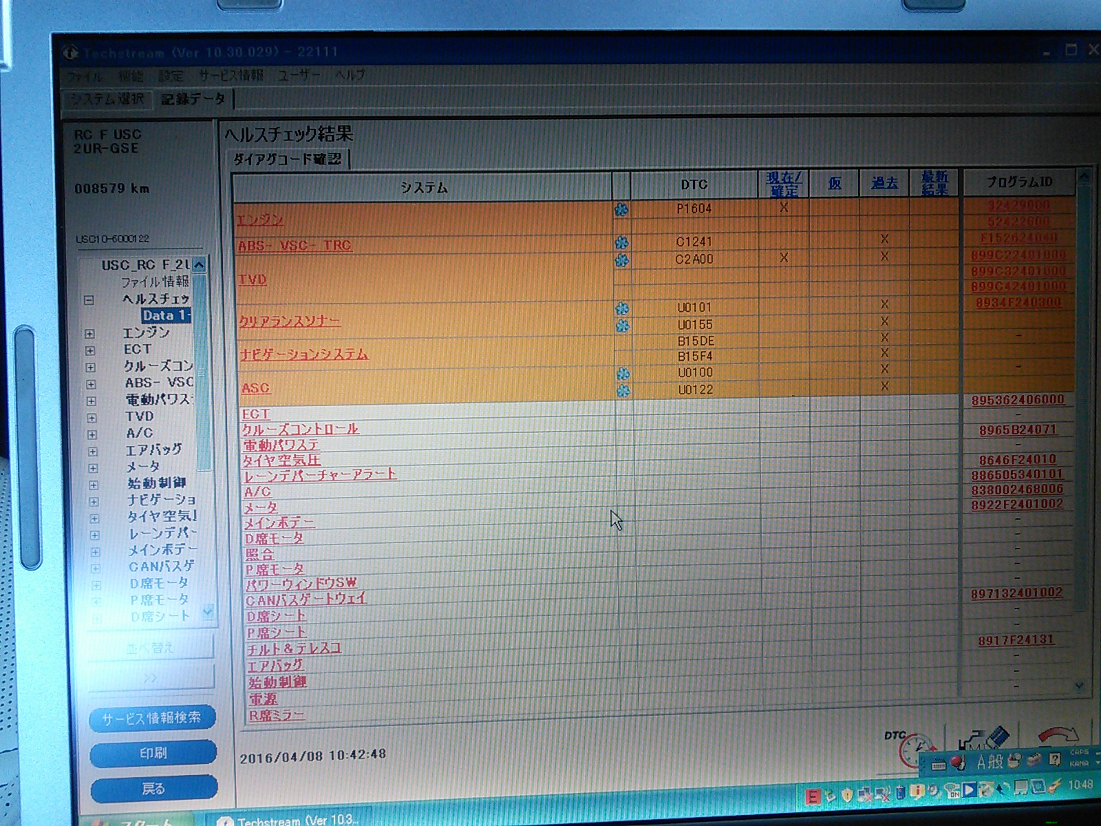The height and width of the screenshot is (826, 1101).
Task: Click the tree panel scroll-down arrow
Action: [208, 611]
